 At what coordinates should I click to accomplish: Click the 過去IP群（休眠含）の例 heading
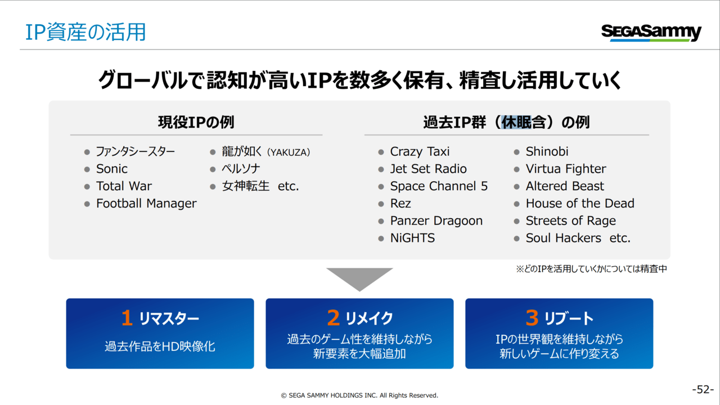506,122
